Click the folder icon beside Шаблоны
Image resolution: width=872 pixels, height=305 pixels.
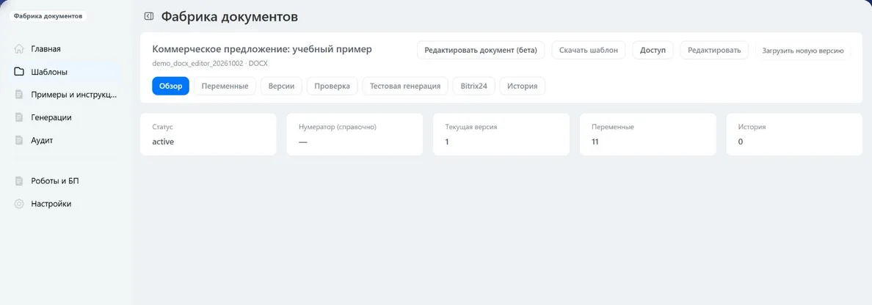tap(19, 72)
